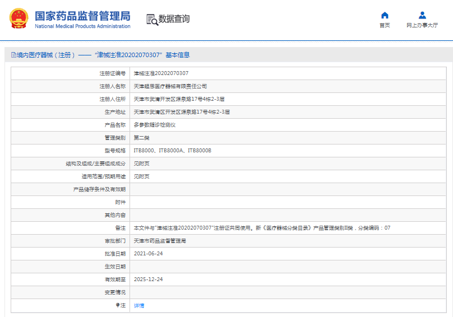This screenshot has width=453, height=317.
Task: Select 天津市药品监督管理局 approval department
Action: pyautogui.click(x=160, y=241)
